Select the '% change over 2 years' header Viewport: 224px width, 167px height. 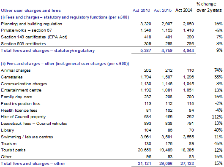pos(209,7)
